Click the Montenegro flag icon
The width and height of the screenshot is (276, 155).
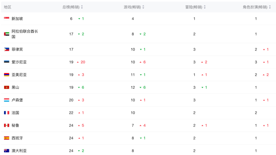(7, 87)
